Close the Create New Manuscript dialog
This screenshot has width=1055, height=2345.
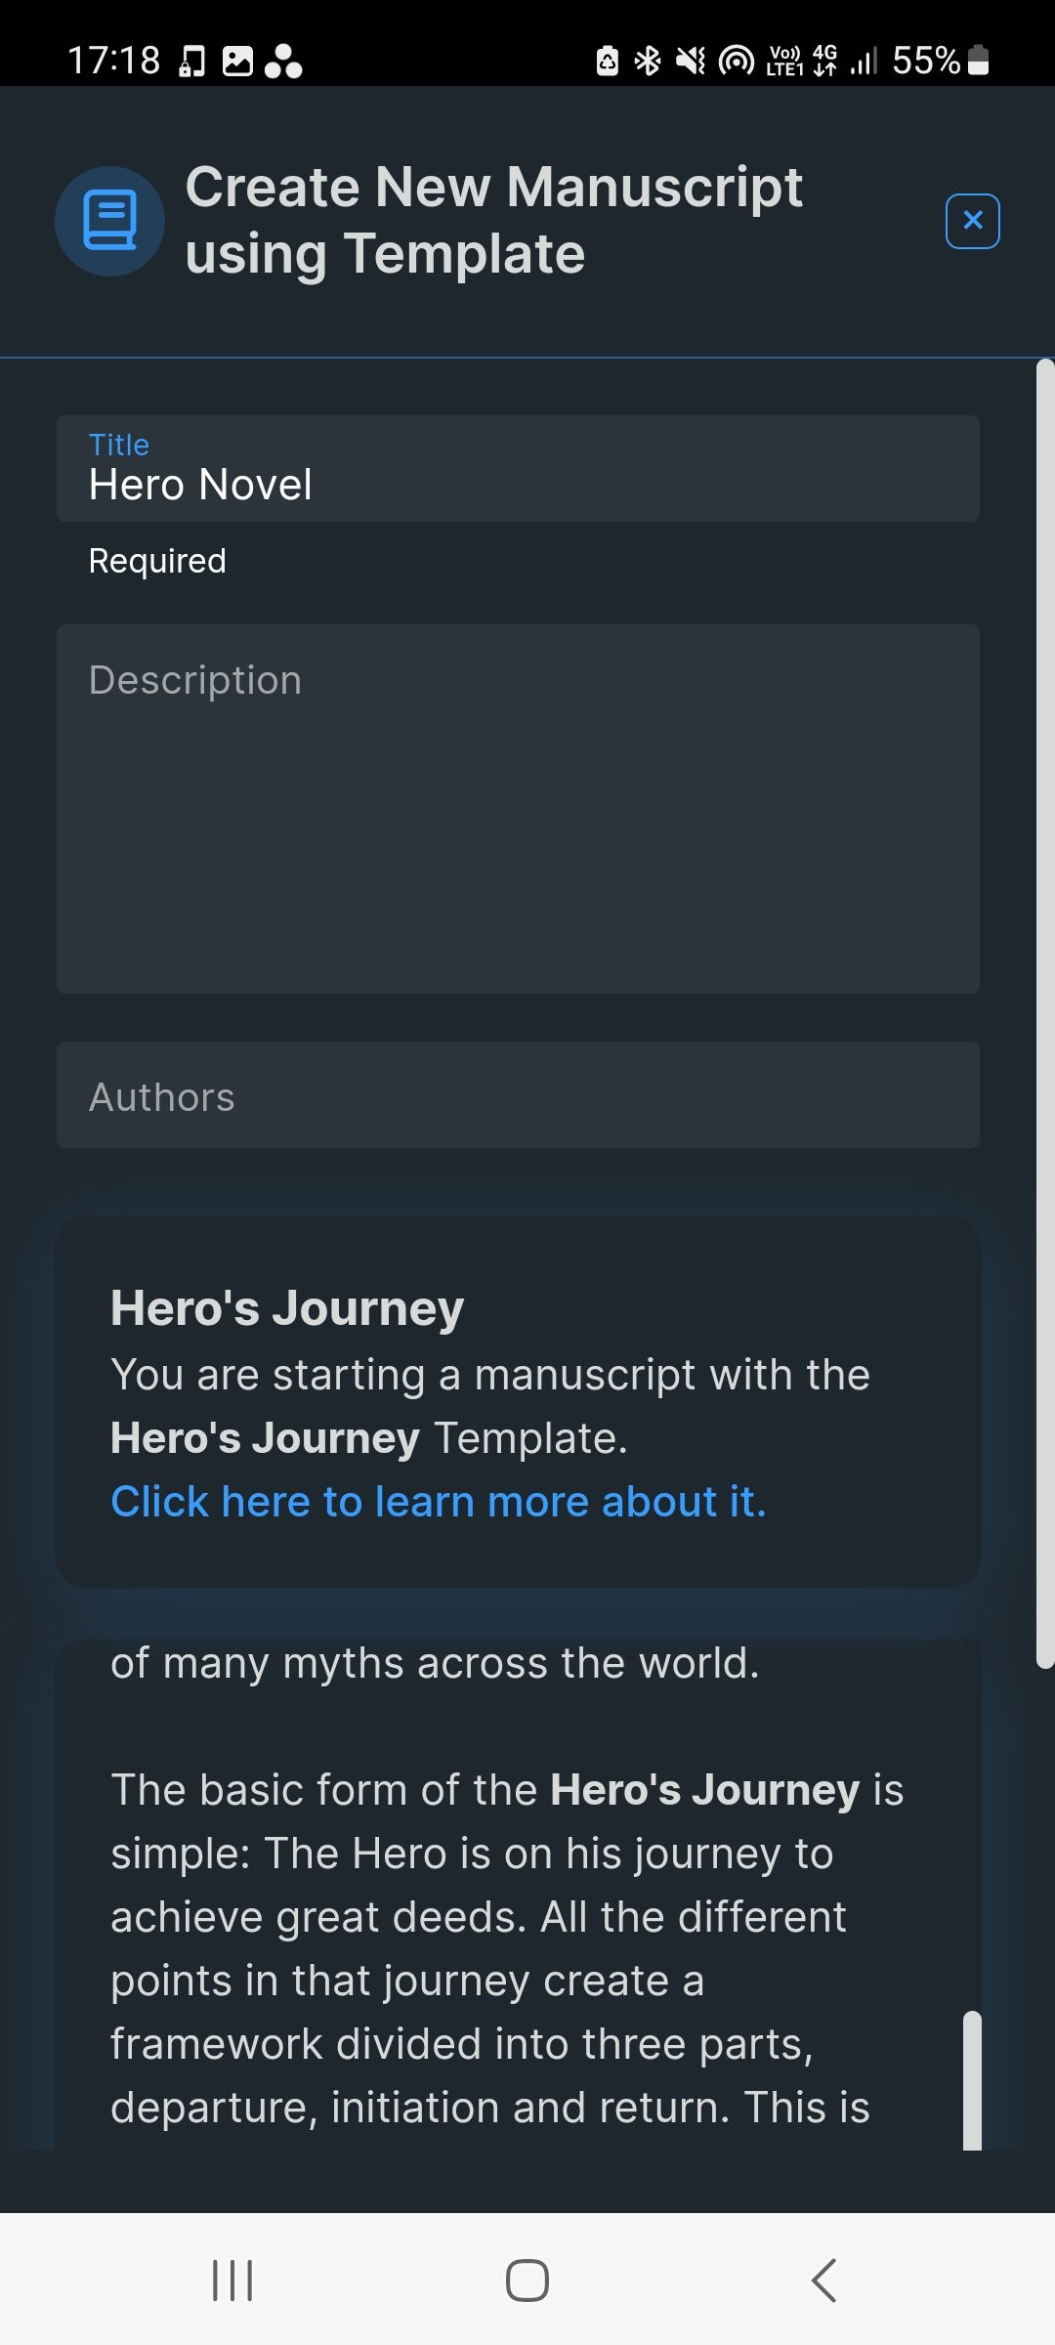click(972, 221)
